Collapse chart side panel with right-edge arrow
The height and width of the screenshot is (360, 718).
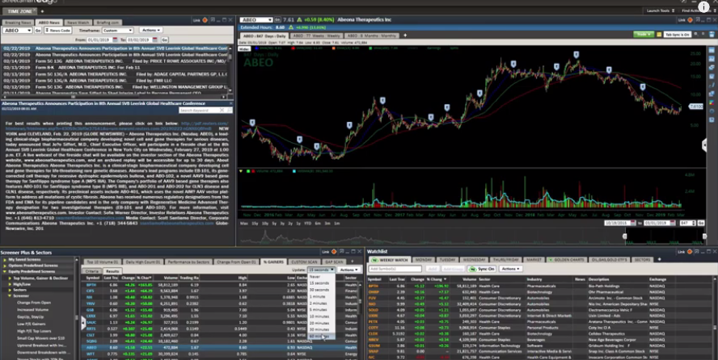704,145
